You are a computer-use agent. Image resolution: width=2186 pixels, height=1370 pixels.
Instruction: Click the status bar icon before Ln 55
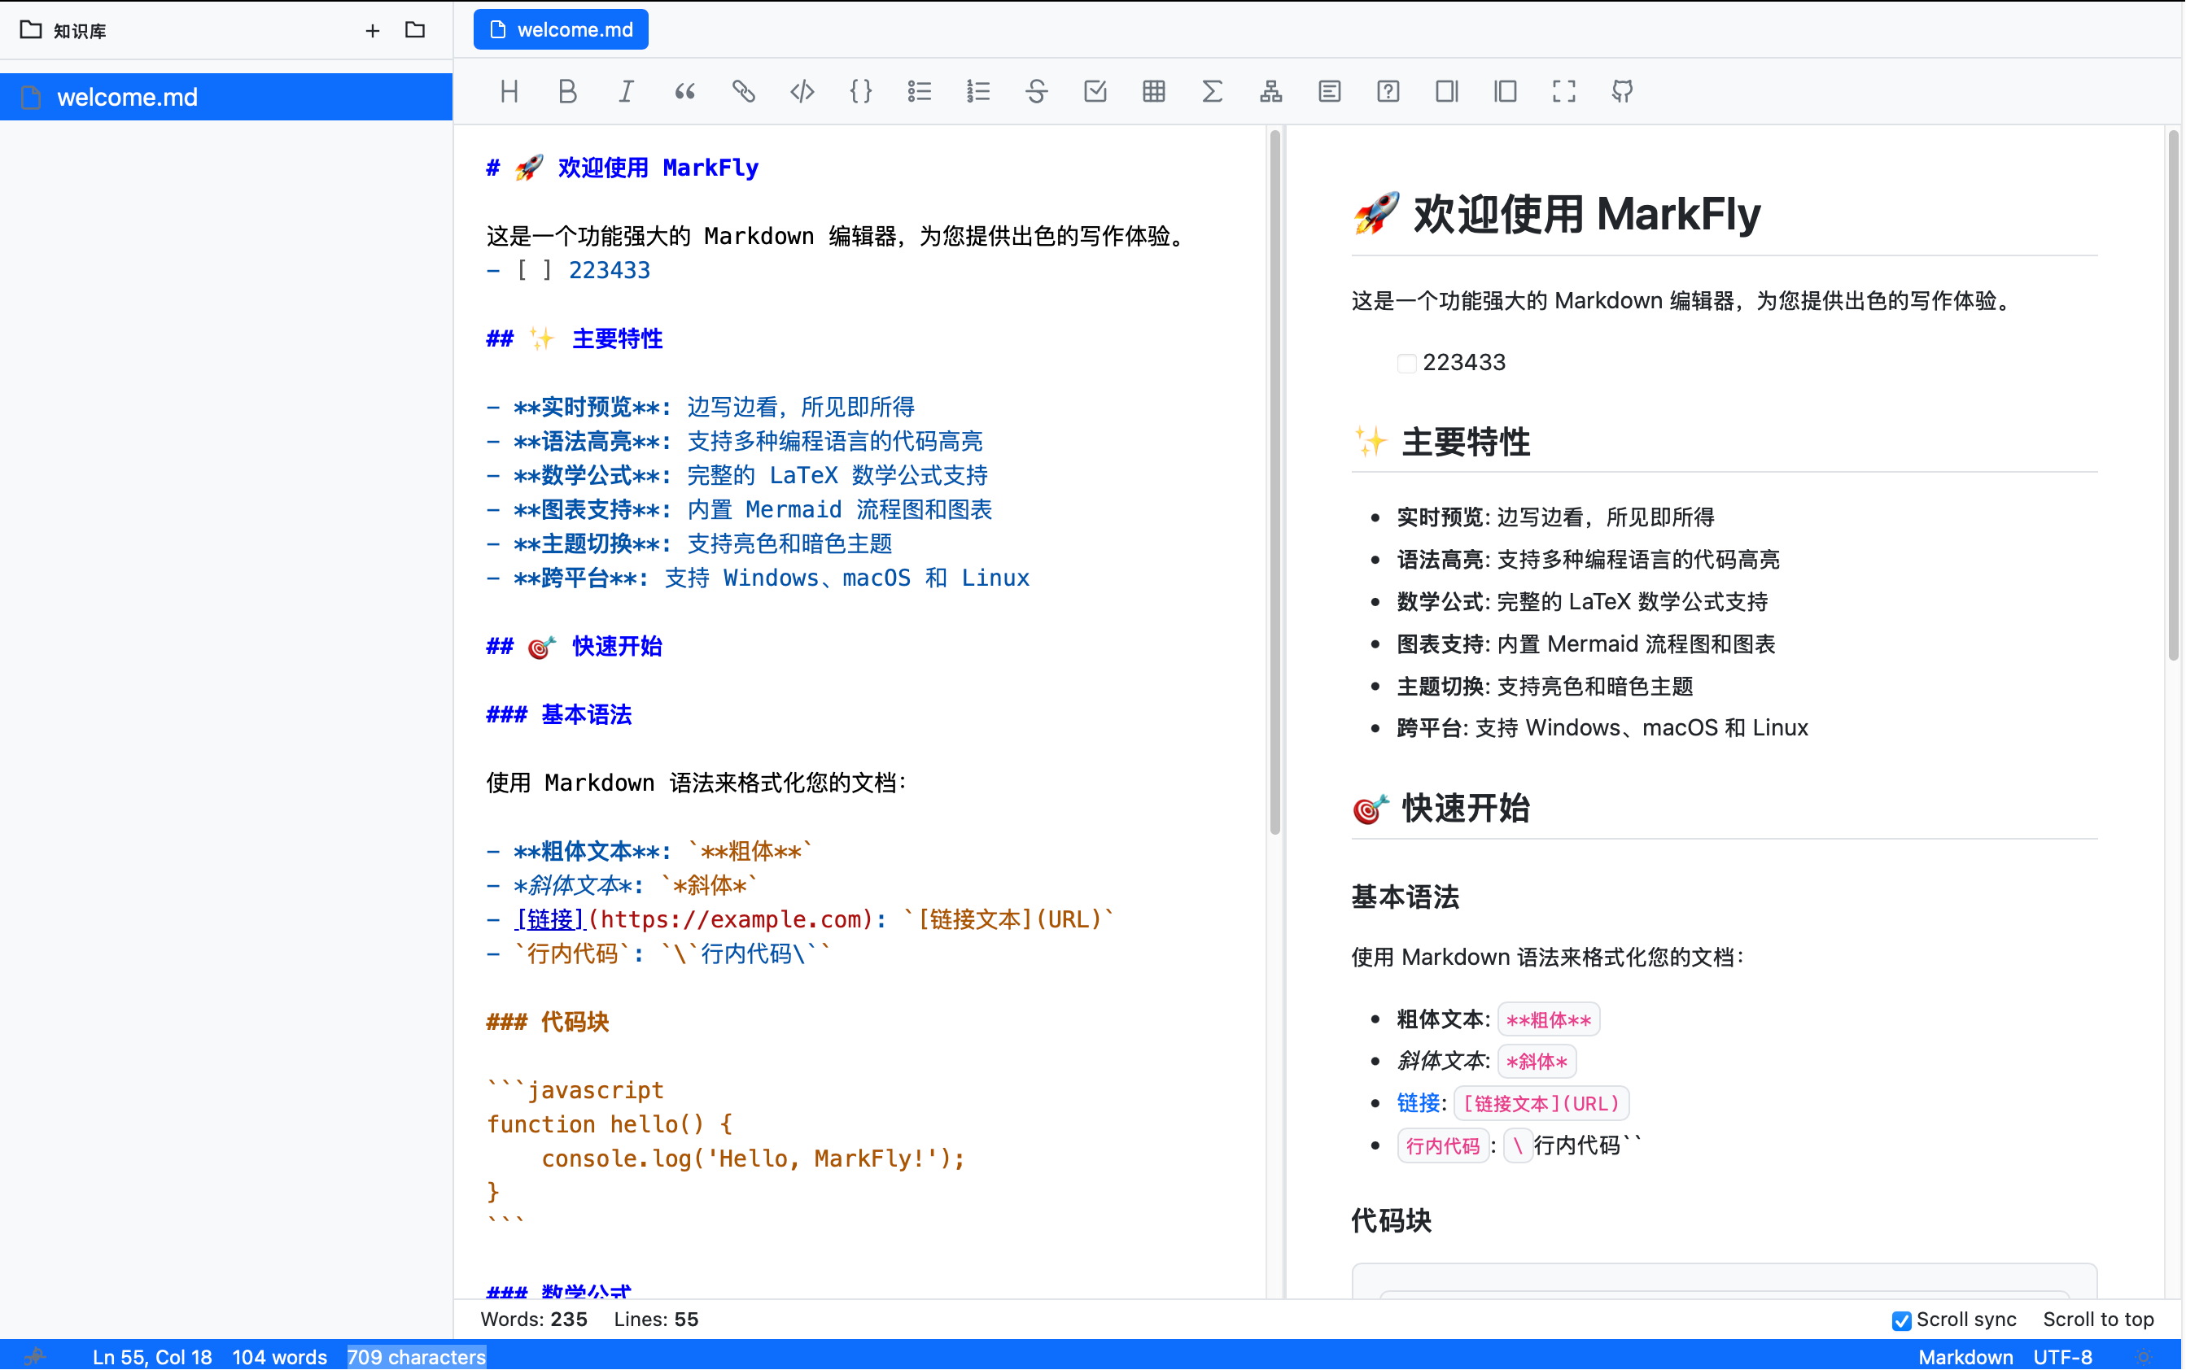point(34,1356)
